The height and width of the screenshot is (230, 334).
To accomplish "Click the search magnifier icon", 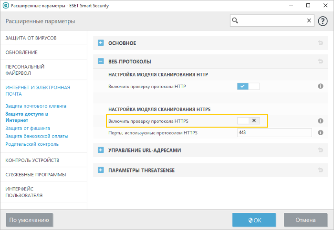I will pos(235,21).
